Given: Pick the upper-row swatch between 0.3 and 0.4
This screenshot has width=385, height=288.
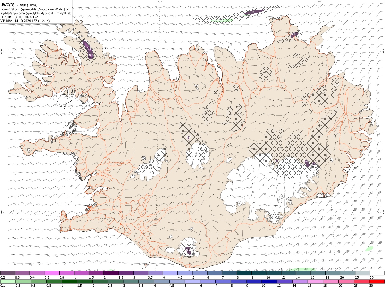Looking at the screenshot, I should (22, 273).
